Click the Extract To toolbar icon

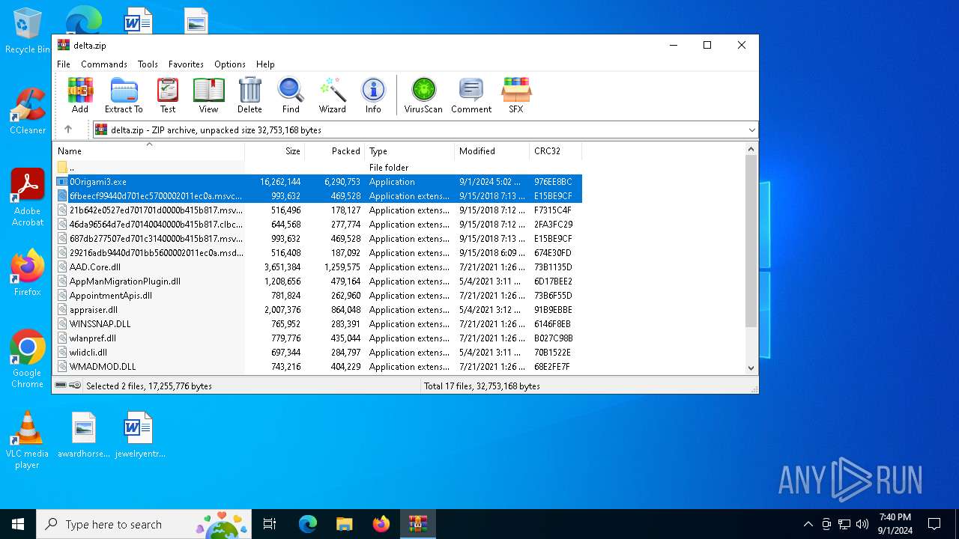point(124,95)
